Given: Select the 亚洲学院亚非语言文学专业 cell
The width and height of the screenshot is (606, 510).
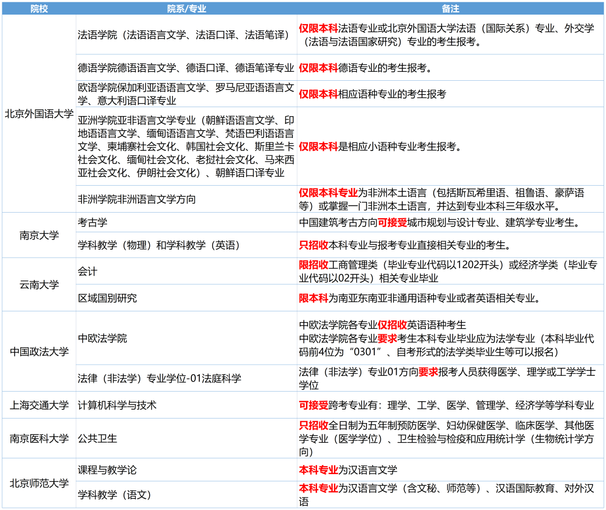Looking at the screenshot, I should tap(186, 146).
